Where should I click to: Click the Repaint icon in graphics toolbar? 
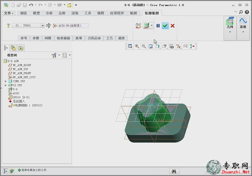[x=151, y=46]
